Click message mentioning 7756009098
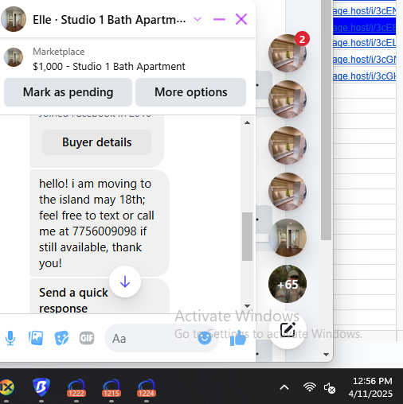This screenshot has height=404, width=403. click(100, 223)
